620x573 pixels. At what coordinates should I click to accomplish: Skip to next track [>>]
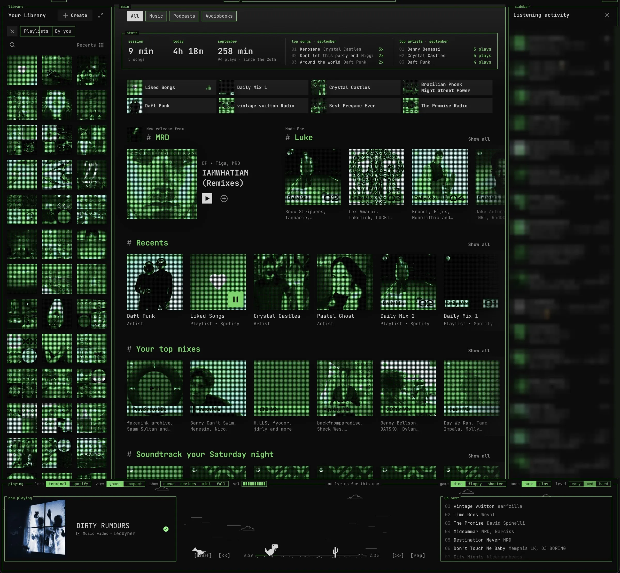coord(398,555)
